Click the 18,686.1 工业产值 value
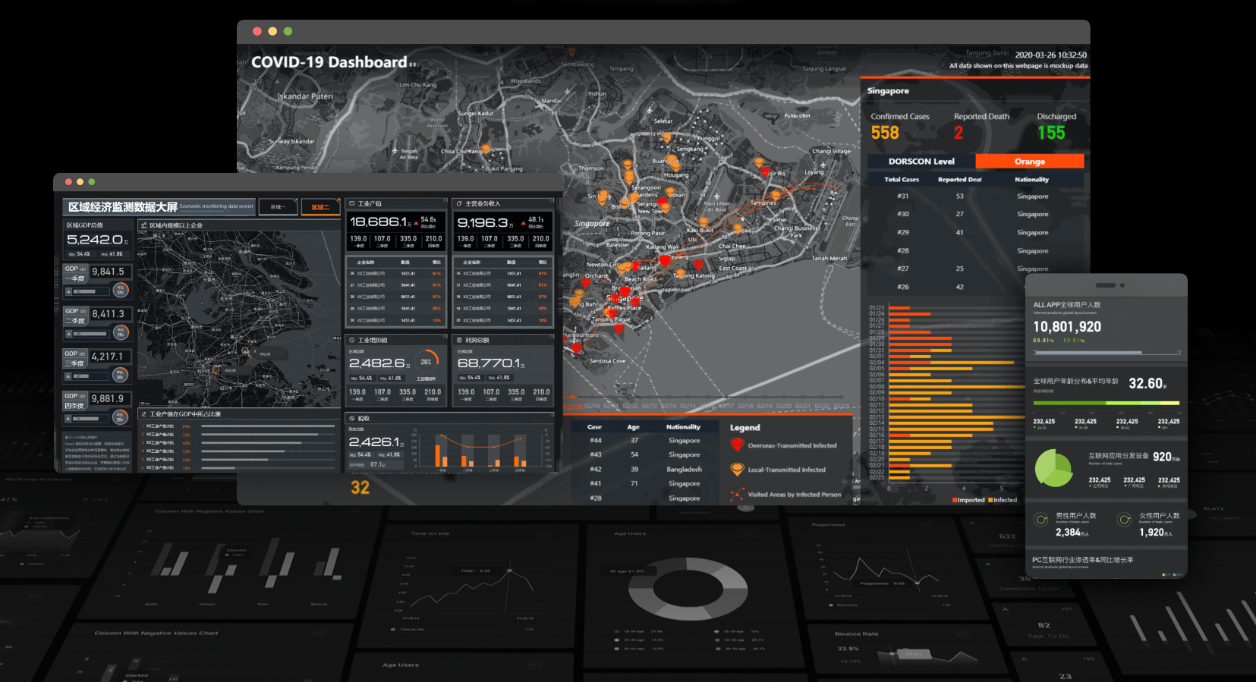Screen dimensions: 1256x682 click(x=378, y=222)
